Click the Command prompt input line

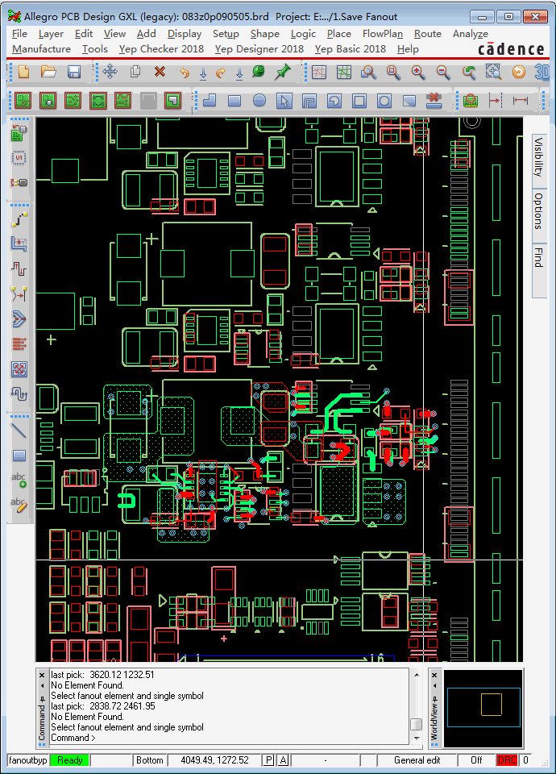pyautogui.click(x=230, y=738)
